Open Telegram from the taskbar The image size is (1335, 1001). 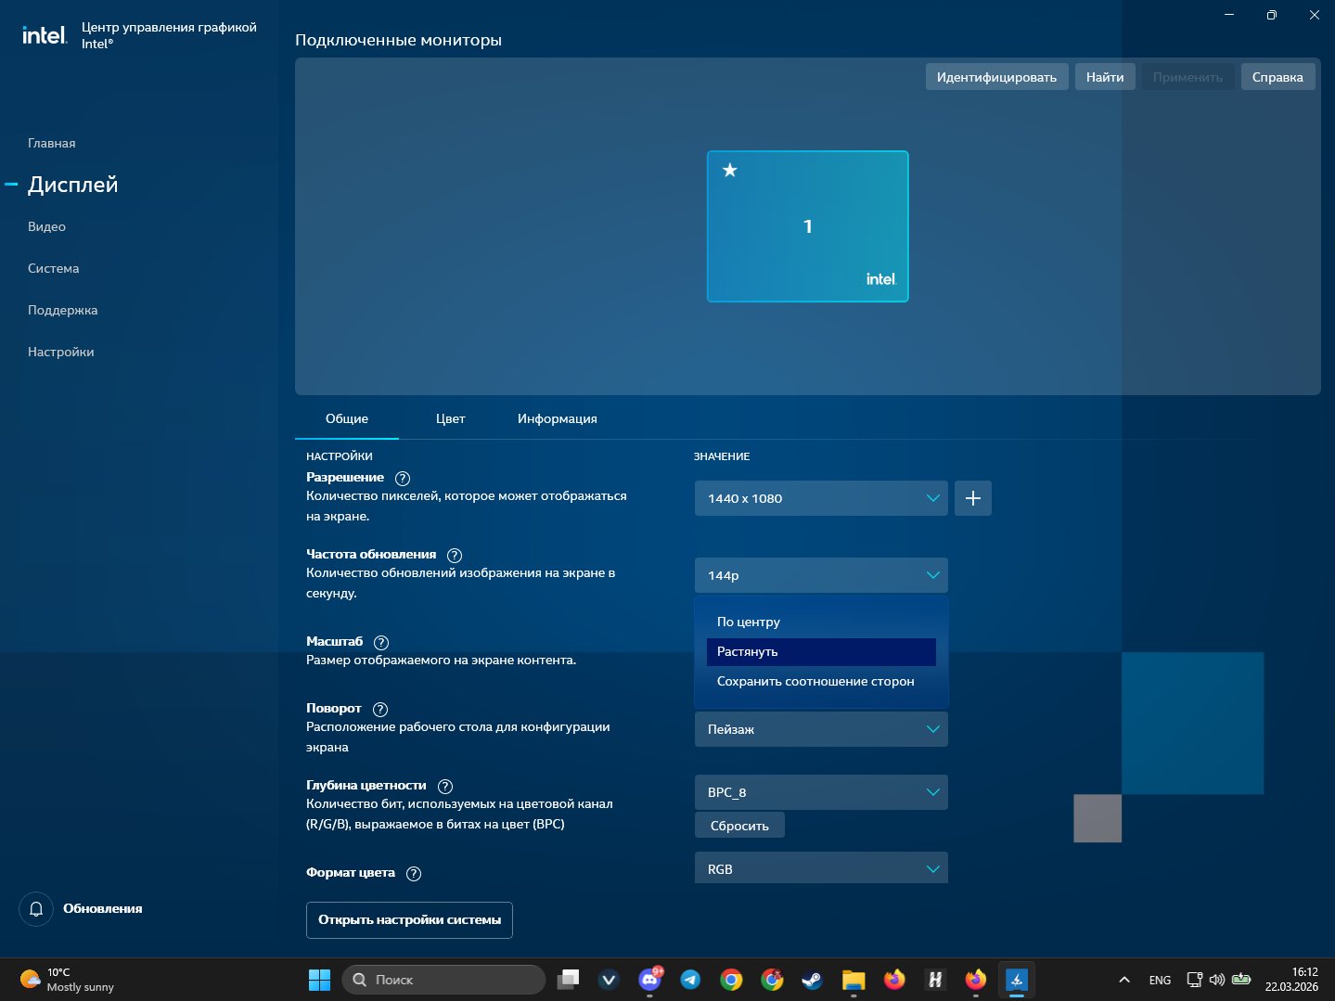[x=690, y=980]
